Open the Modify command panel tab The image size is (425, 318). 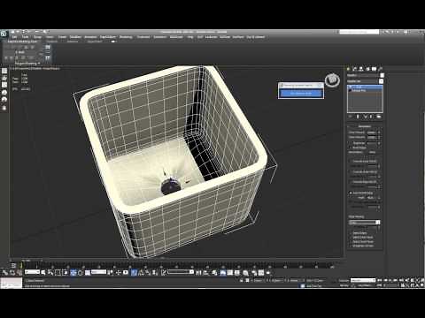click(355, 69)
